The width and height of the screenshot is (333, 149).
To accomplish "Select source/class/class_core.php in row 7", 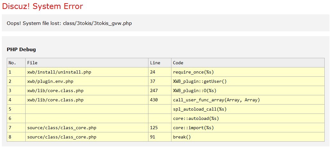I will click(87, 128).
